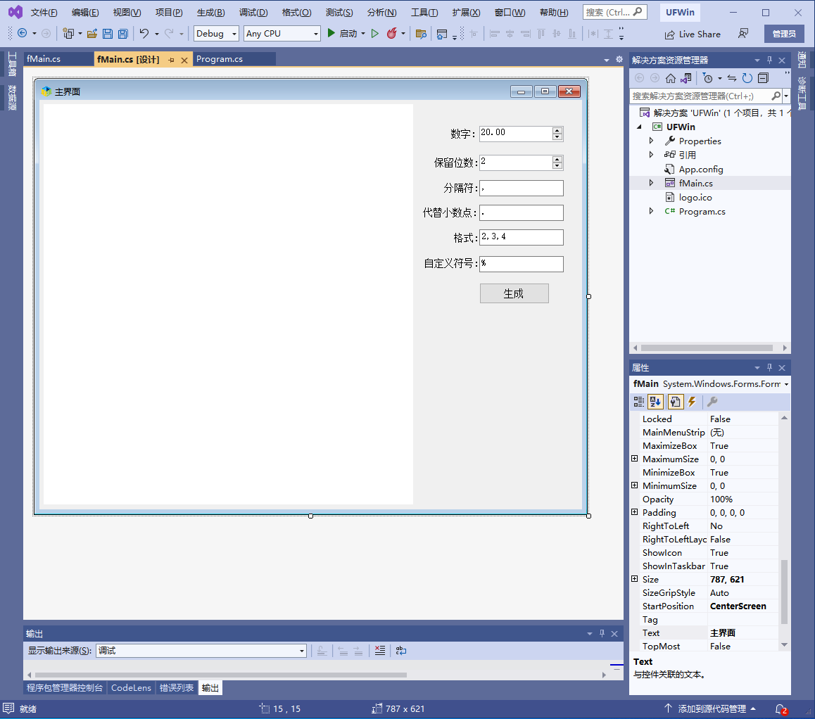Toggle auto-hide pin on 解决方案资源管理器 panel
The width and height of the screenshot is (815, 719).
tap(770, 61)
